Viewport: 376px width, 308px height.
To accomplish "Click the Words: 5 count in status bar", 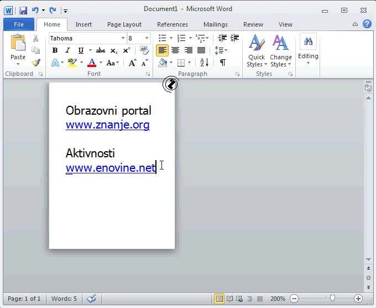I will click(x=64, y=299).
